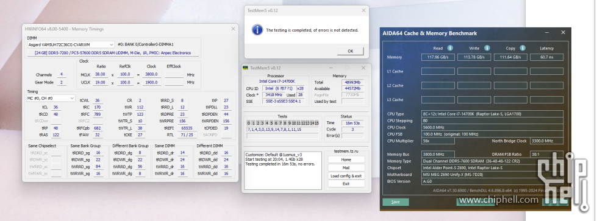Screen dimensions: 597x221
Task: Click the Memory Write result 113.78 GB/s
Action: (x=474, y=57)
